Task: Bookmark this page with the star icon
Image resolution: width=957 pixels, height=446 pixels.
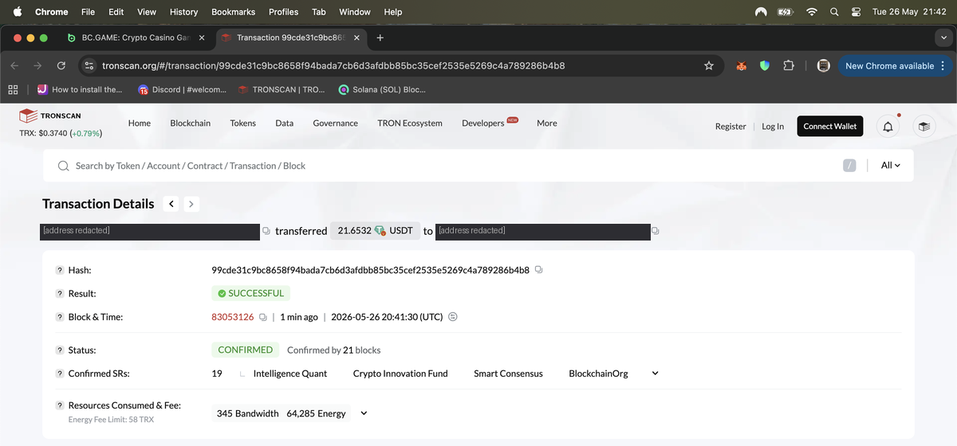Action: 709,65
